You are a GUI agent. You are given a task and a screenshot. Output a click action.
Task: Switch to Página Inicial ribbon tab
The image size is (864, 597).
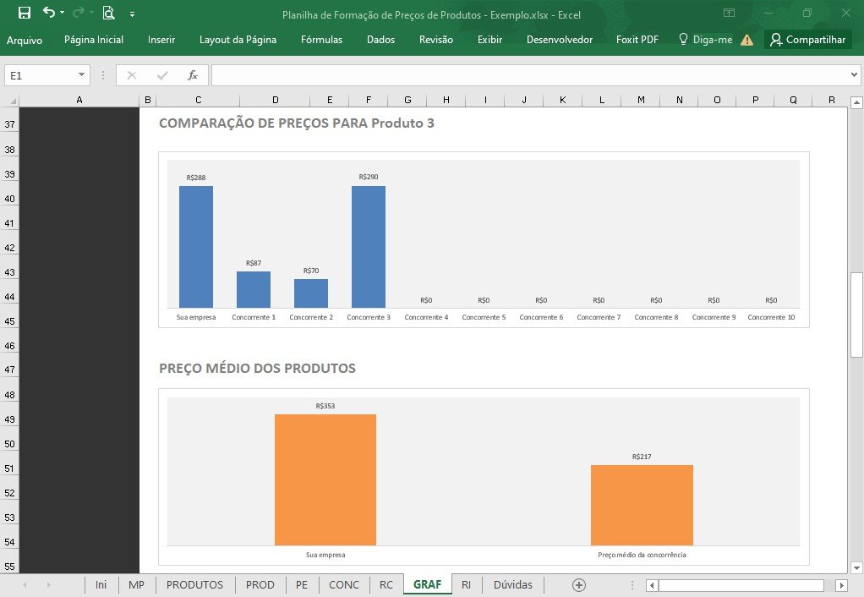94,40
